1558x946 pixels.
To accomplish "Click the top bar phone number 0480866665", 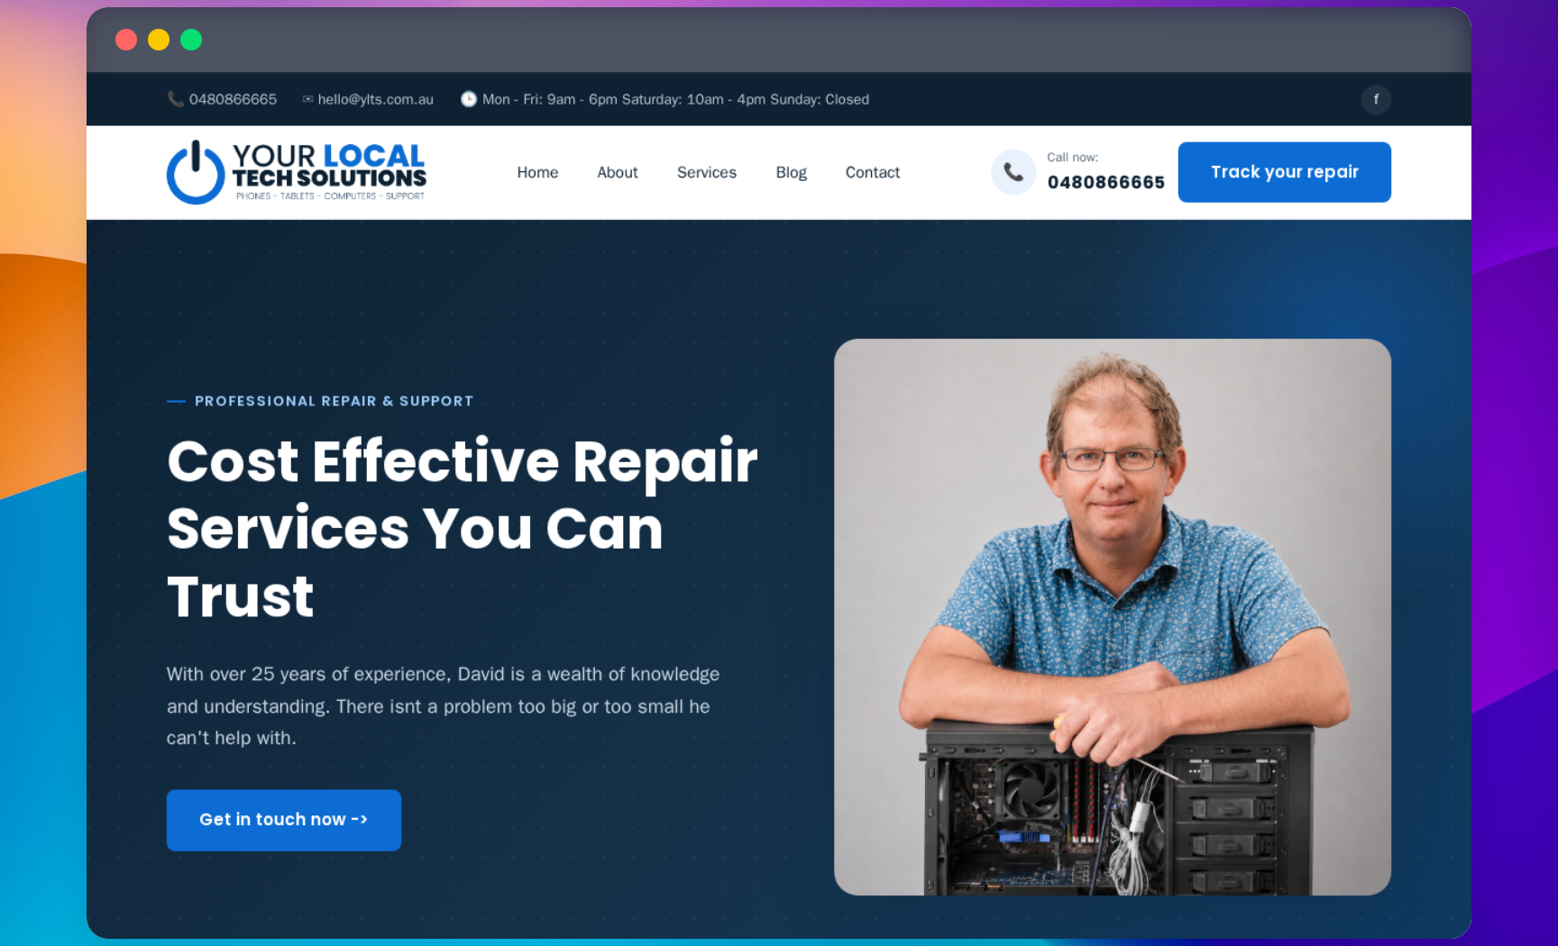I will (x=233, y=99).
